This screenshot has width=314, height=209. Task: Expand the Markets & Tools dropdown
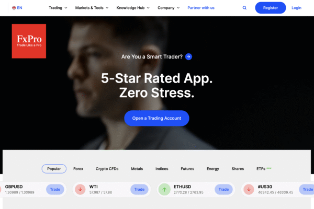92,8
